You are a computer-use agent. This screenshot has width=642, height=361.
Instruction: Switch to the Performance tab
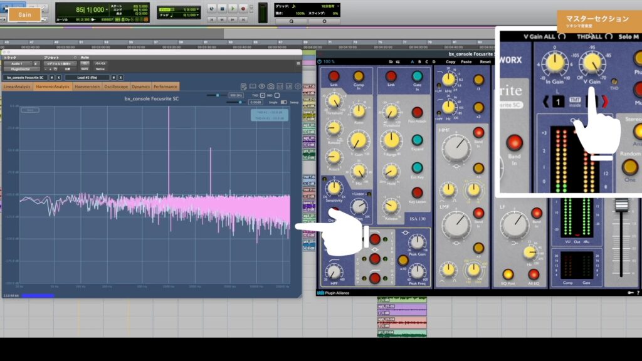pos(166,86)
